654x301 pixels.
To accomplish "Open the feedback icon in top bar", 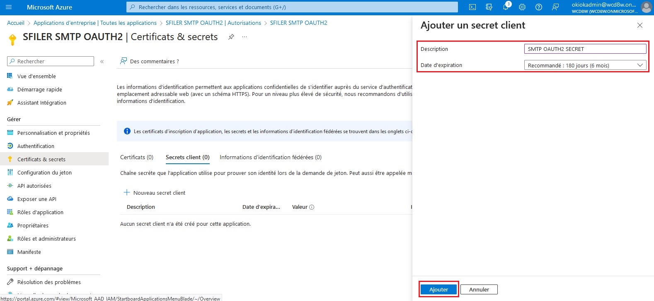I will click(x=555, y=7).
